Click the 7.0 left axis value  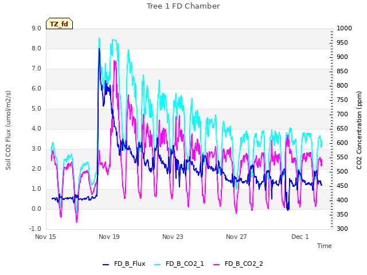(x=36, y=69)
